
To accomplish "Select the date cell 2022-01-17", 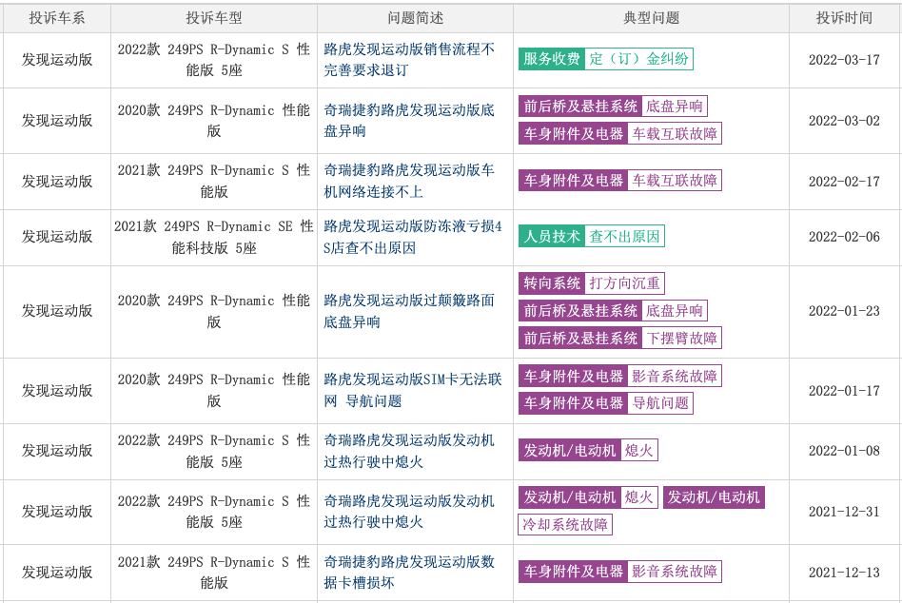I will (x=845, y=391).
